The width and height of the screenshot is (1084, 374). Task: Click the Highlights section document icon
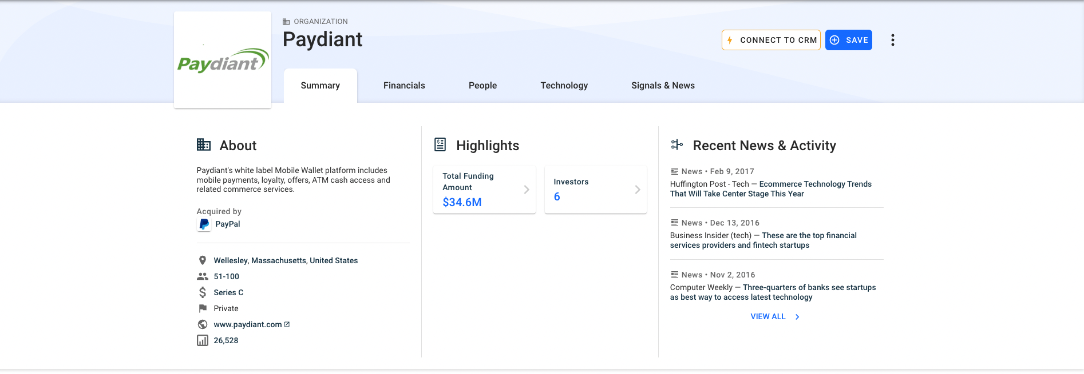(440, 145)
